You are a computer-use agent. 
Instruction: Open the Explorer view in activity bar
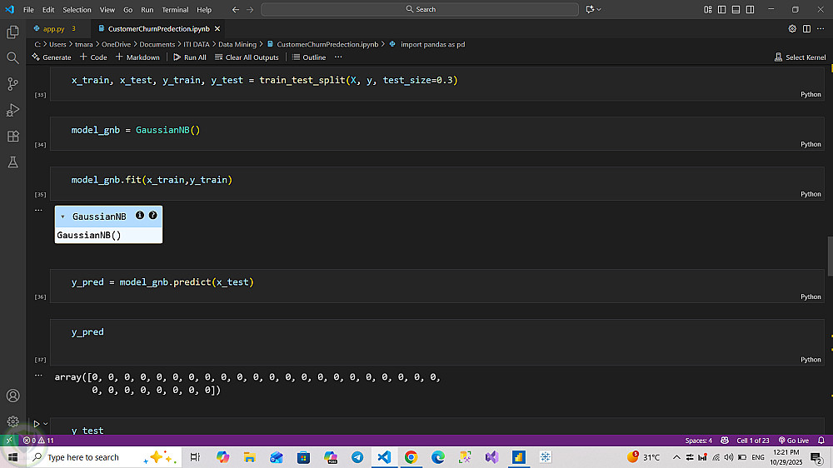pos(12,32)
